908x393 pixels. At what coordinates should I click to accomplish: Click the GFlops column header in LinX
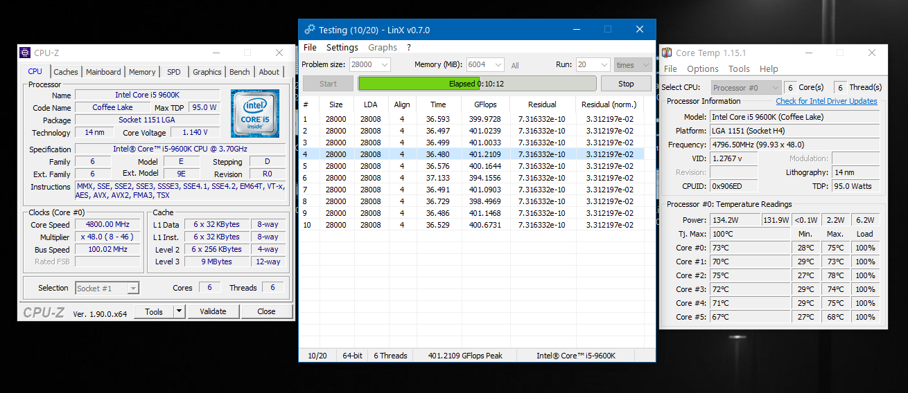pos(484,104)
